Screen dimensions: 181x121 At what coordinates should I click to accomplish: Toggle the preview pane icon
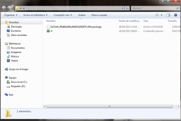168,15
